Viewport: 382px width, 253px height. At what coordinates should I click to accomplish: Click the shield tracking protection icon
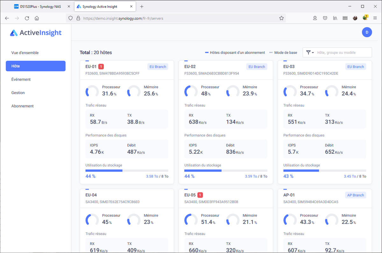[x=71, y=18]
